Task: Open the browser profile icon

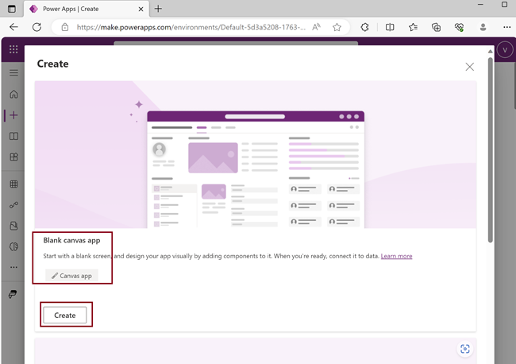Action: [483, 27]
